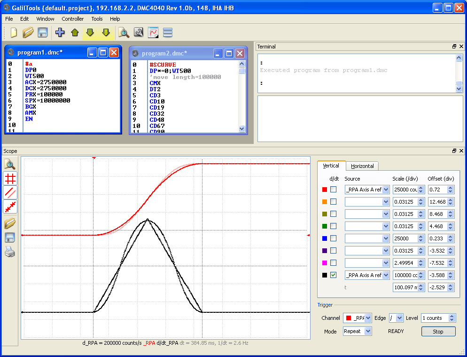This screenshot has height=357, width=467.
Task: Click the wrench icon in the main toolbar
Action: pos(138,32)
